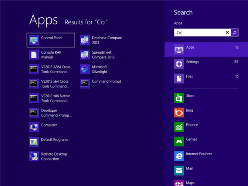Click the Files document icon
Viewport: 248px width, 186px height.
[x=179, y=78]
